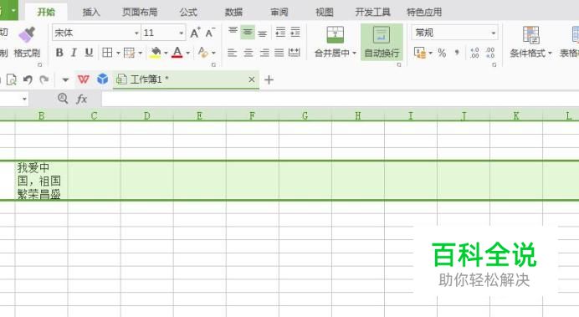Switch to the 开始 tab
This screenshot has width=579, height=317.
pos(46,13)
